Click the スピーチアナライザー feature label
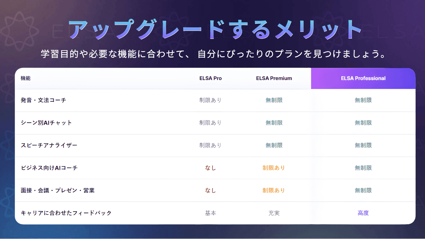 tap(49, 145)
